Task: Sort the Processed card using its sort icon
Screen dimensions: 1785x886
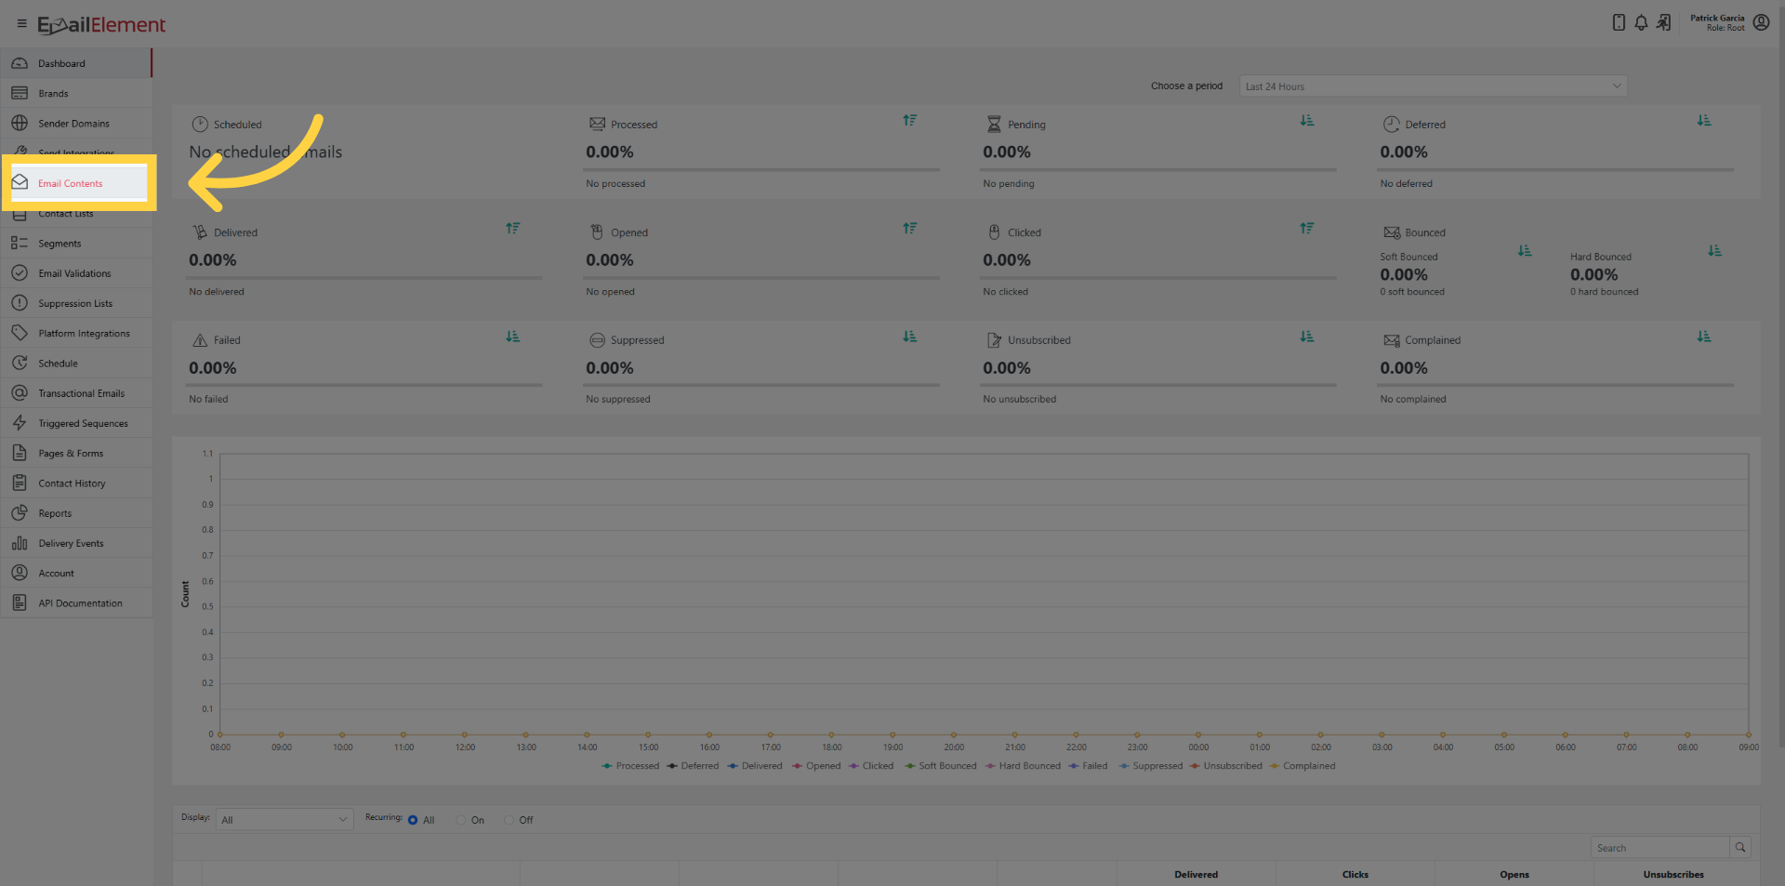Action: (x=910, y=121)
